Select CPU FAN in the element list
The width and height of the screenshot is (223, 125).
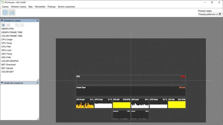[6, 47]
